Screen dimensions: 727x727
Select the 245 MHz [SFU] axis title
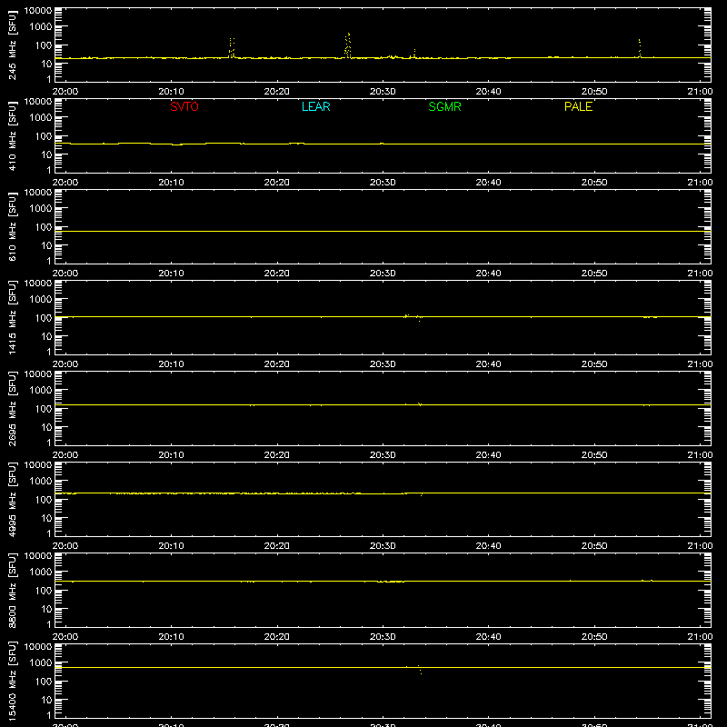pos(12,45)
